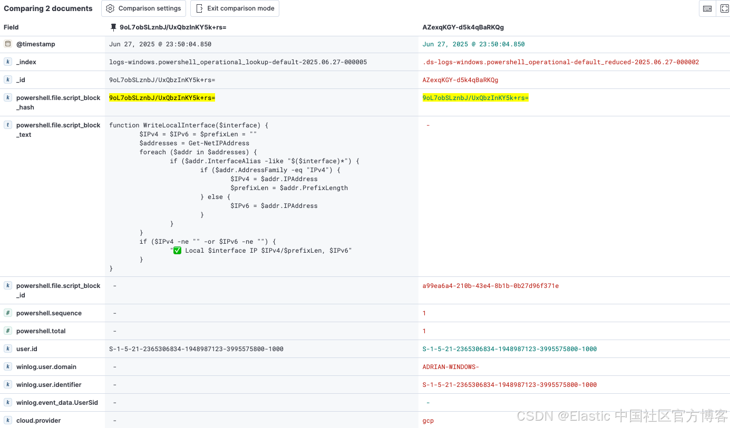Screen dimensions: 730x428
Task: Click cloud.provider field name
Action: pos(38,421)
